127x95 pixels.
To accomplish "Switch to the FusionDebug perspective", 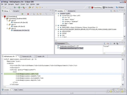I will click(x=97, y=7).
